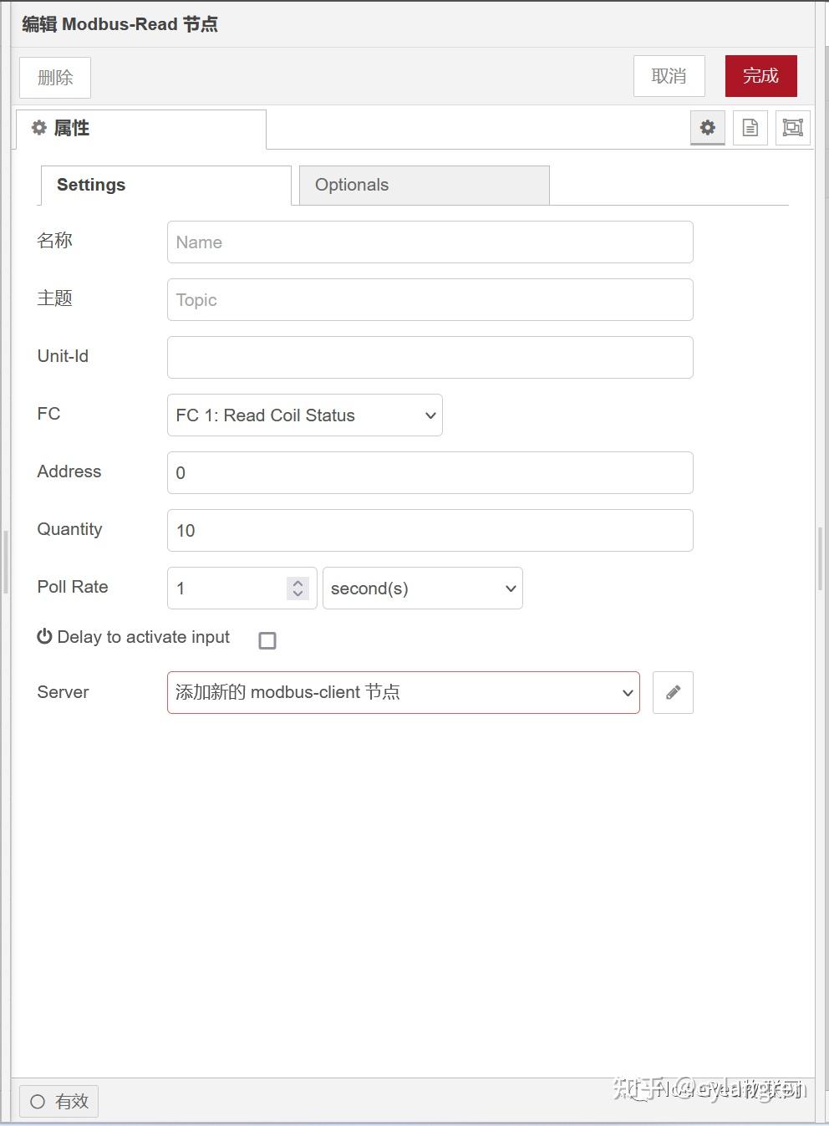The image size is (829, 1126).
Task: Click gear icon on 属性 tab
Action: coord(39,128)
